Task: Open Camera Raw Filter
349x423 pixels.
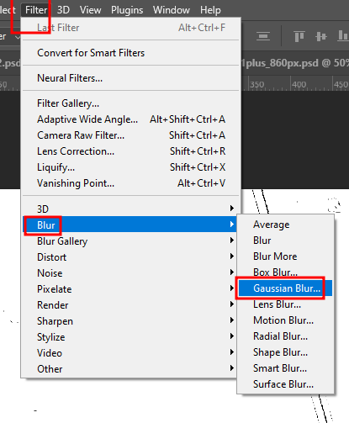Action: 130,135
